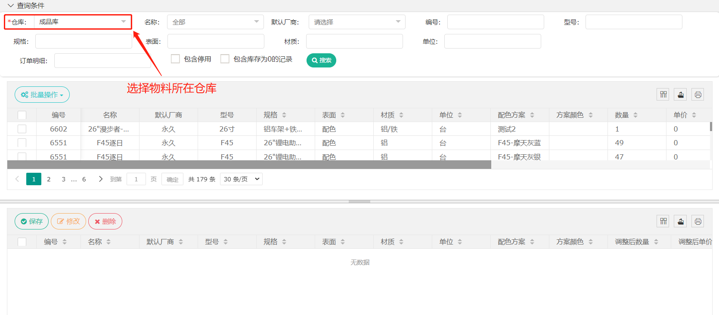Click print icon in upper table toolbar
719x315 pixels.
(x=697, y=95)
